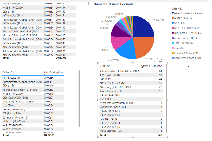Open the More options ellipsis menu

pyautogui.click(x=166, y=60)
